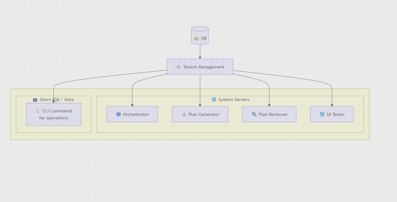Select the DB cylinder label text
Viewport: 397px width, 202px height.
(x=204, y=39)
